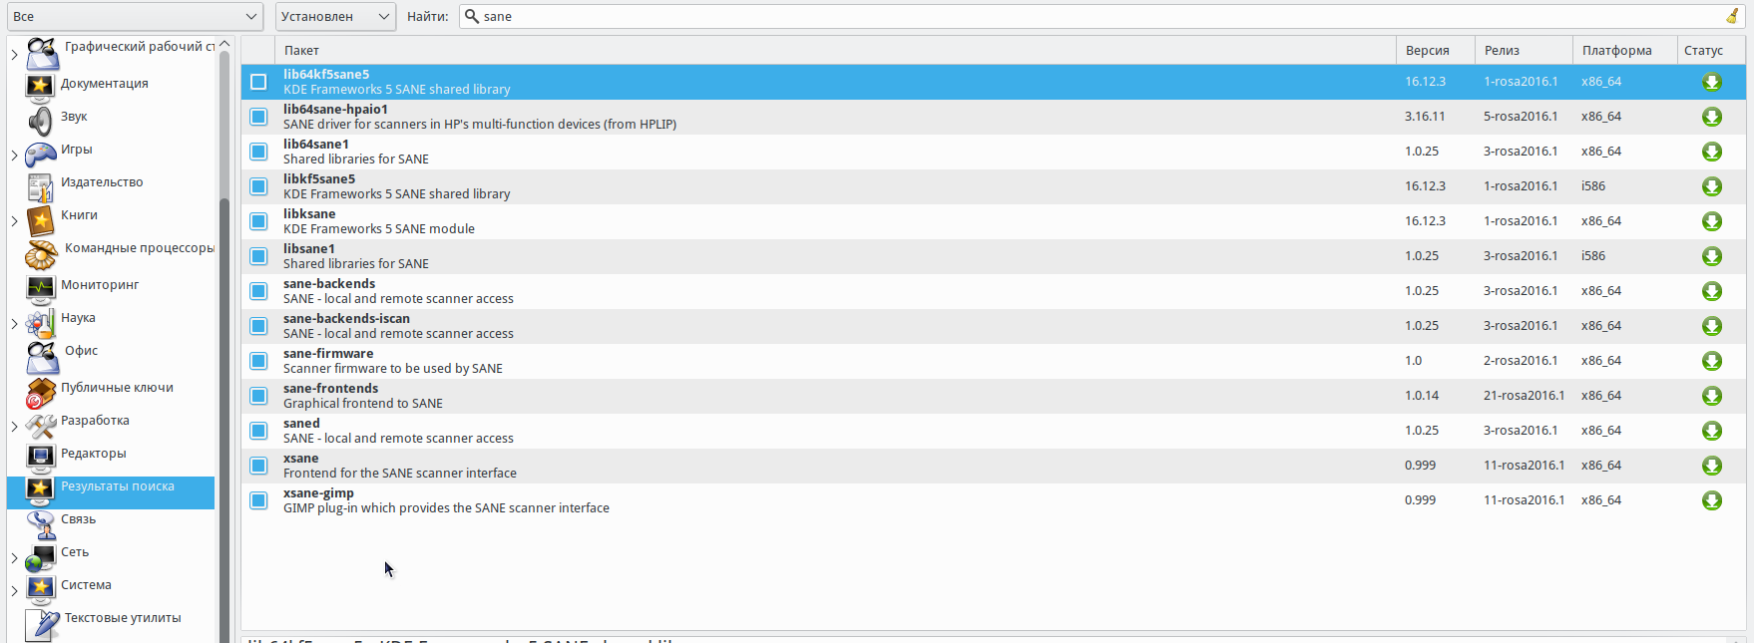
Task: Click version 1.0.14 of sane-frontends
Action: tap(1422, 396)
